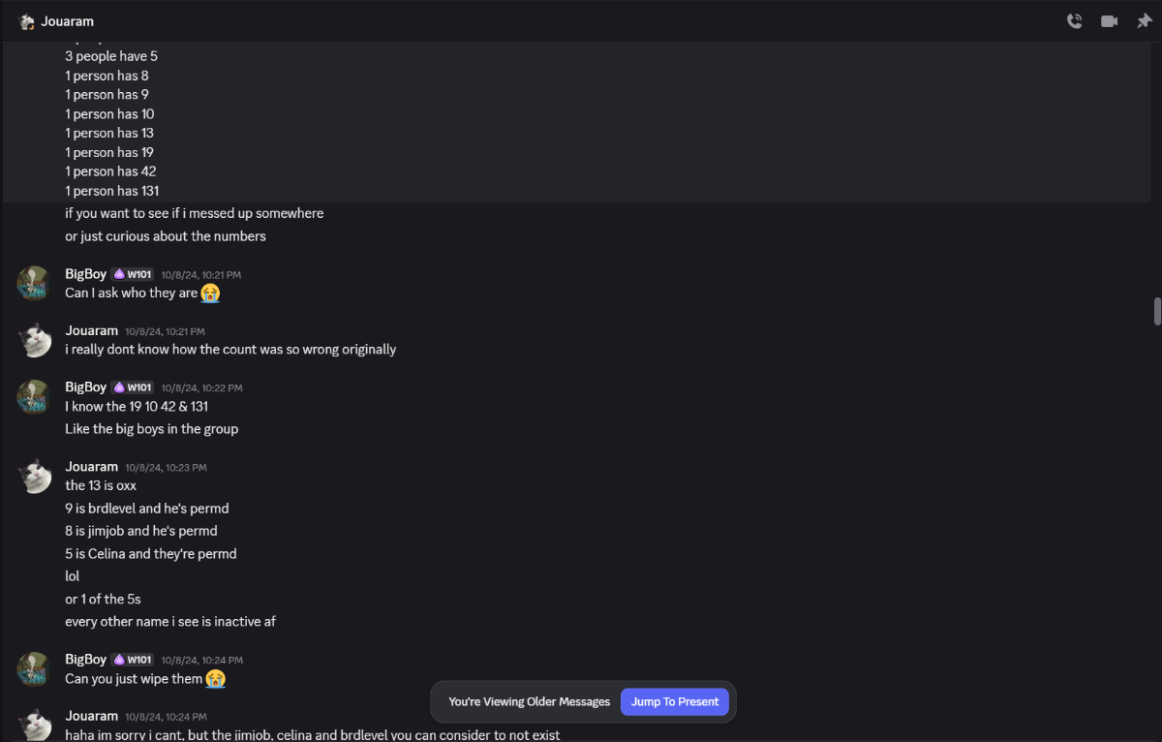Screen dimensions: 1162x742
Task: Open BigBoy's avatar at the 10:21 PM message
Action: point(34,283)
